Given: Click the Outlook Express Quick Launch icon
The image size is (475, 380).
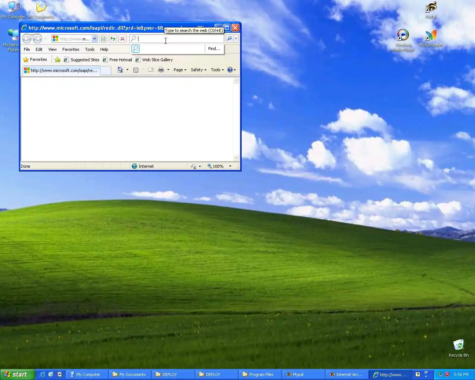Looking at the screenshot, I should [51, 374].
